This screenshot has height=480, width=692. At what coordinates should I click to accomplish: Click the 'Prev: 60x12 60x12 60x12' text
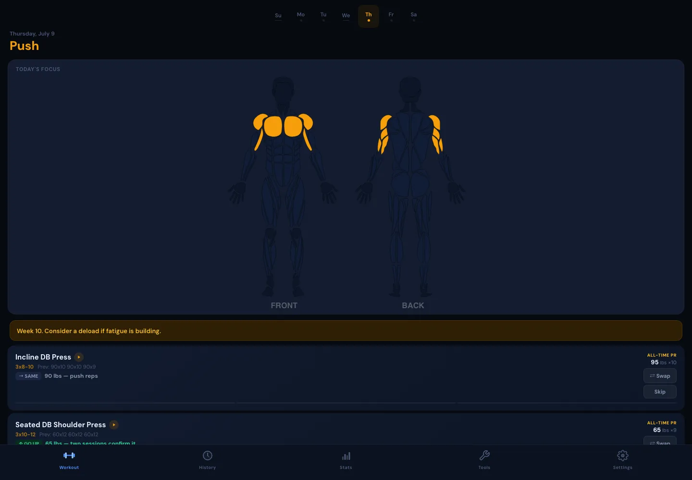coord(69,434)
